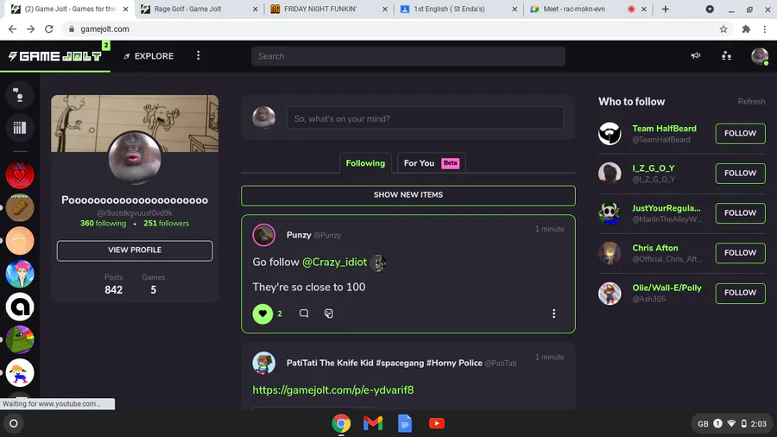Open a new browser tab
Viewport: 777px width, 437px height.
(666, 9)
